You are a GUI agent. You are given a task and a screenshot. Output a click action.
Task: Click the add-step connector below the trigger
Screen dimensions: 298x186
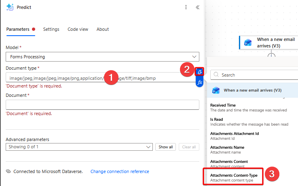(x=271, y=55)
